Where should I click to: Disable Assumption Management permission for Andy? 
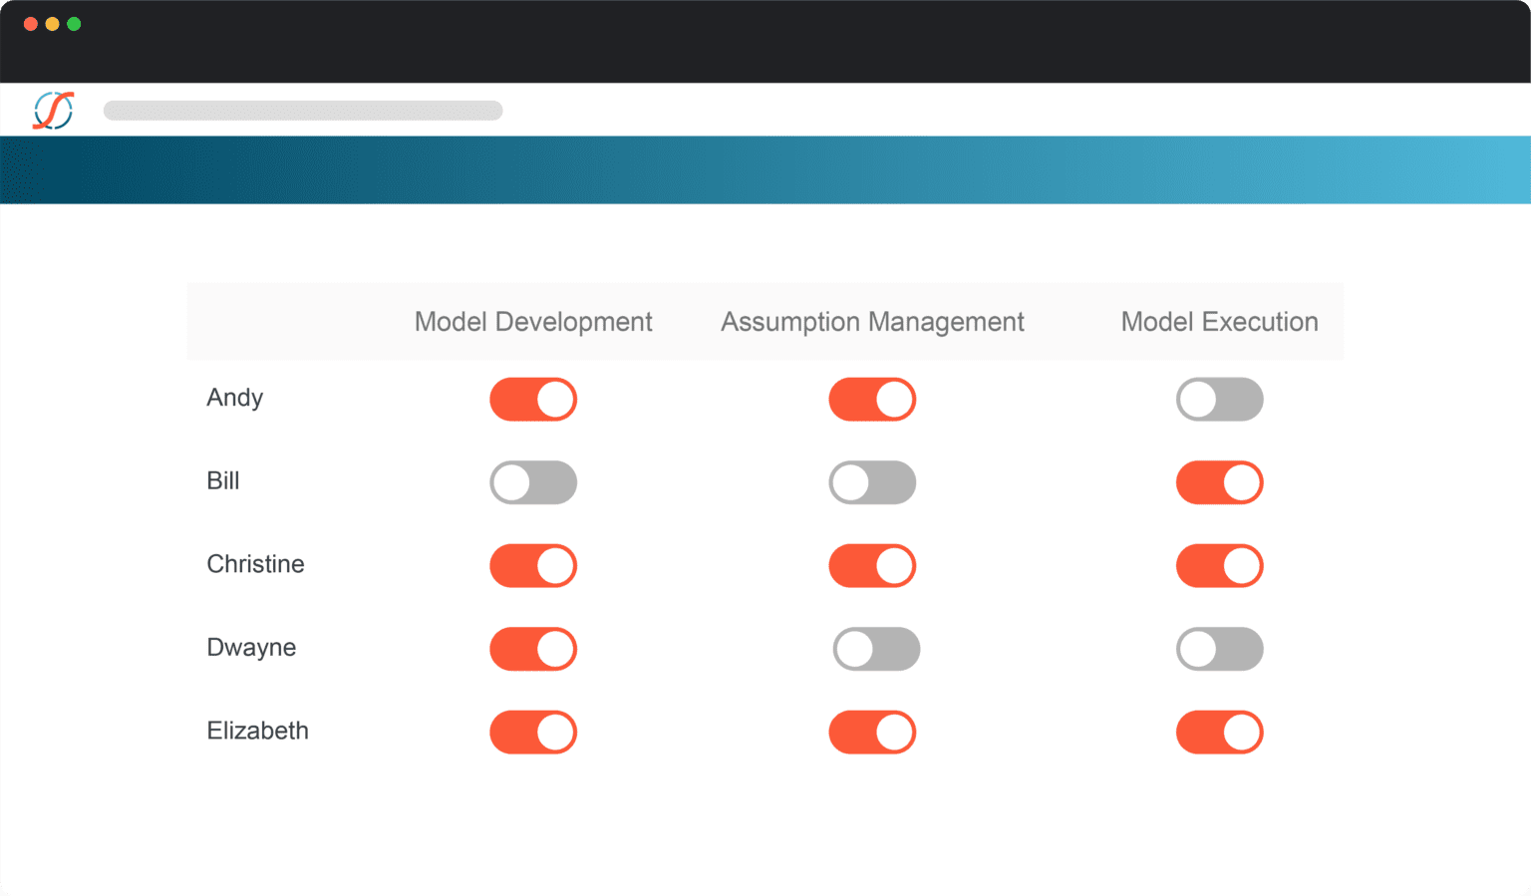(872, 399)
